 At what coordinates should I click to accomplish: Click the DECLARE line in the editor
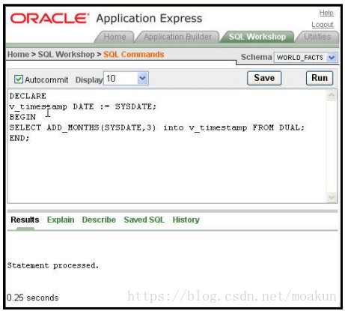(x=28, y=96)
